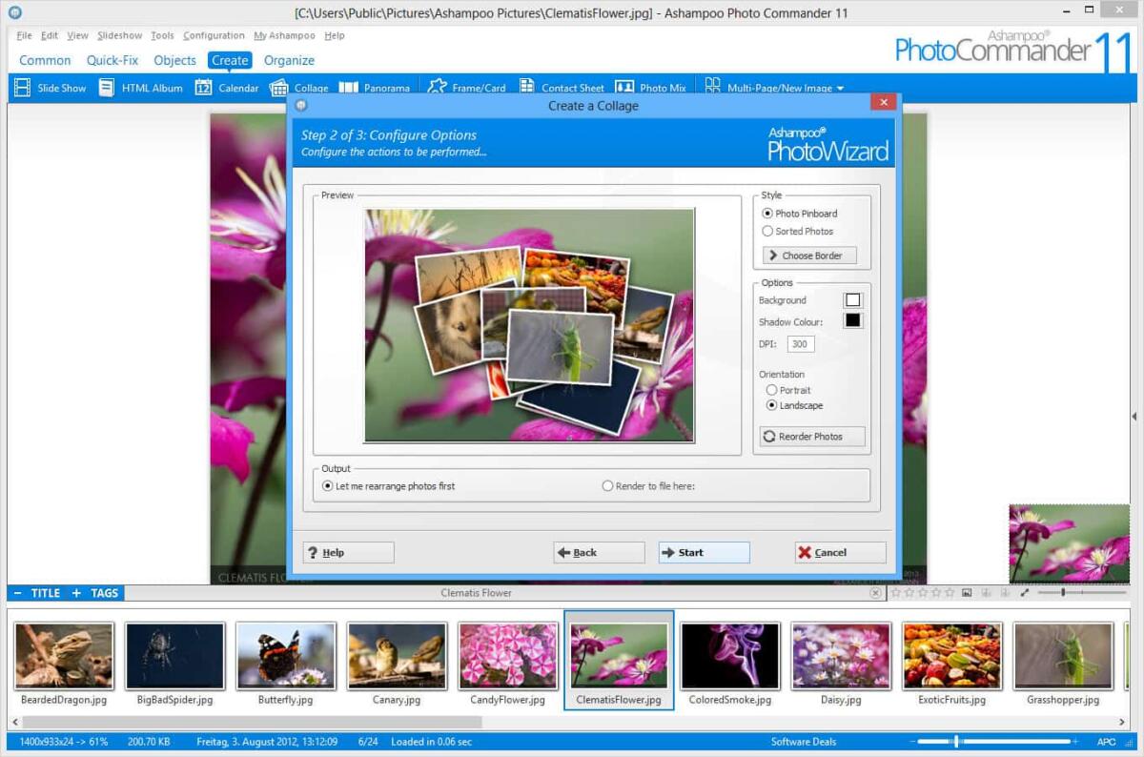Set orientation to Portrait
This screenshot has width=1144, height=757.
pos(772,390)
